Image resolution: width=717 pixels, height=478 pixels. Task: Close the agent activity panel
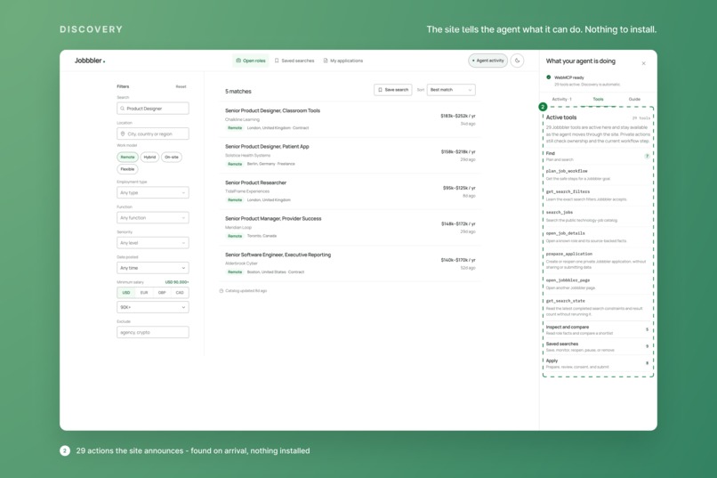tap(643, 63)
